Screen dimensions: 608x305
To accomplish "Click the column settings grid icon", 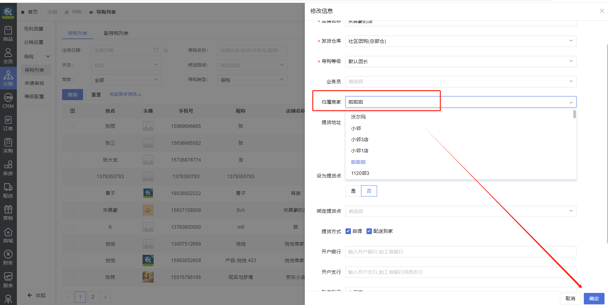I will [73, 111].
